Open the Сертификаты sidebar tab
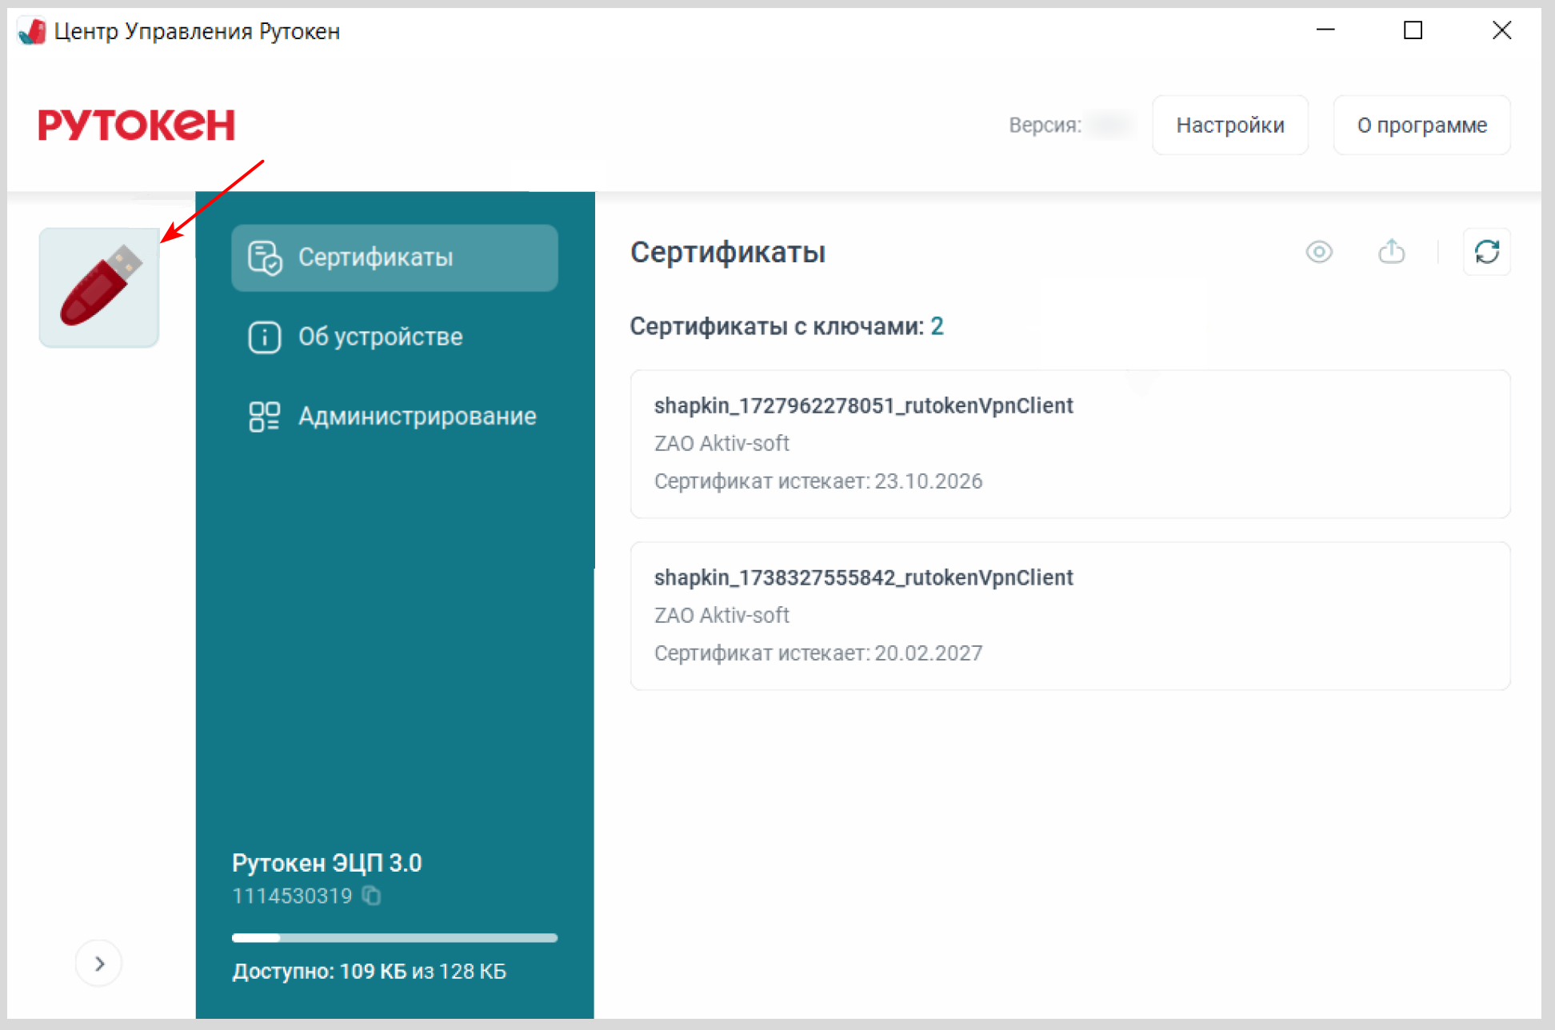 [x=395, y=257]
